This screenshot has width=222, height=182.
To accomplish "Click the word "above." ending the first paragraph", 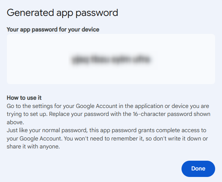I will (x=15, y=122).
